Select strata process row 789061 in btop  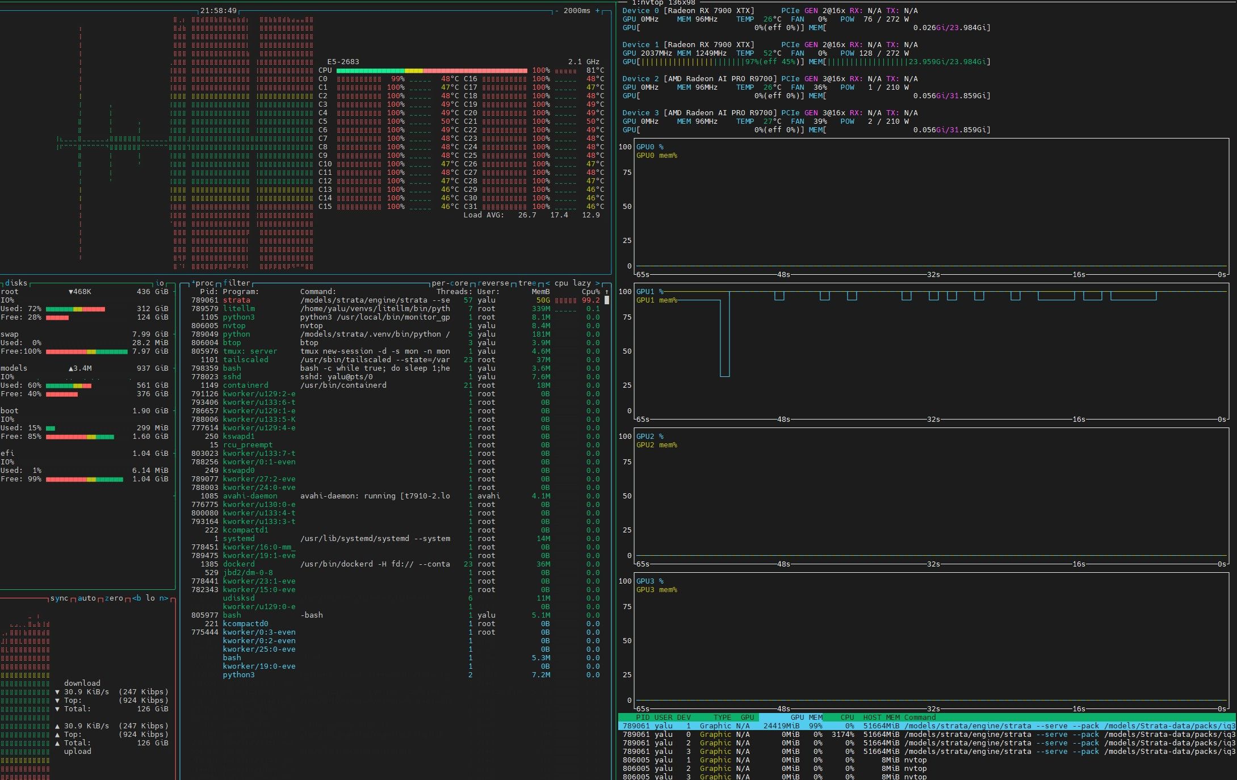click(x=395, y=300)
